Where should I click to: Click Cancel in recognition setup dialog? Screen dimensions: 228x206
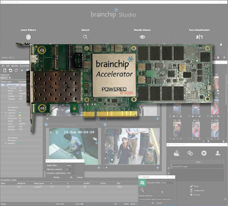80,177
